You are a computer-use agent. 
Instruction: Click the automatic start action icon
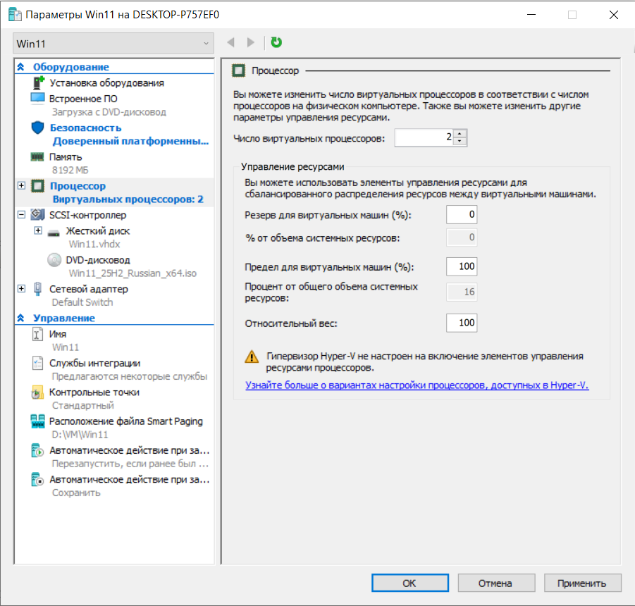(37, 450)
